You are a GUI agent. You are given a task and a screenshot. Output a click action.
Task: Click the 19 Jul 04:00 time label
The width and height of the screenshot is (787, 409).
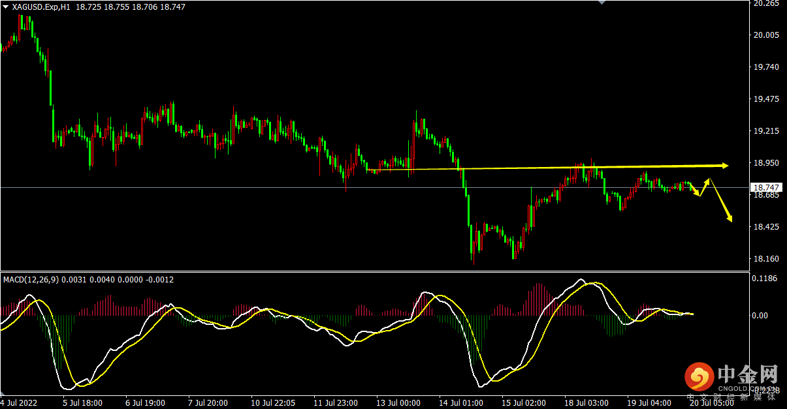click(650, 403)
